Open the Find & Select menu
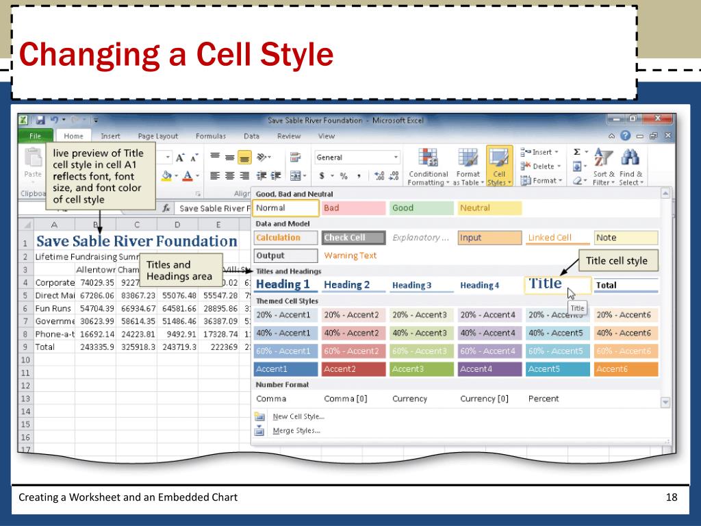This screenshot has width=701, height=526. (630, 166)
